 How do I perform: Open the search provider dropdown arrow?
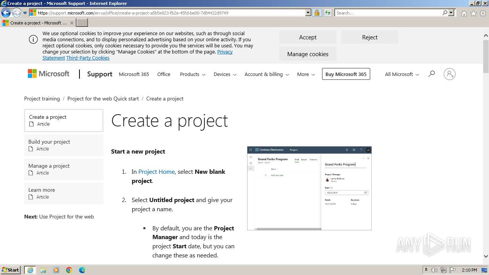[451, 13]
